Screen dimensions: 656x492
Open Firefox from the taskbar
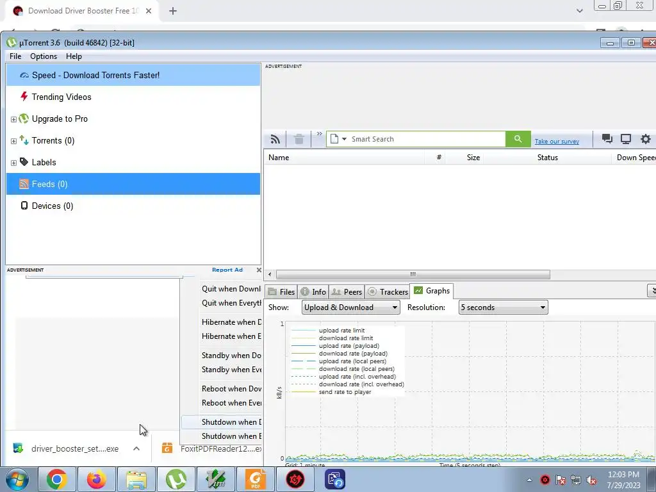coord(97,479)
